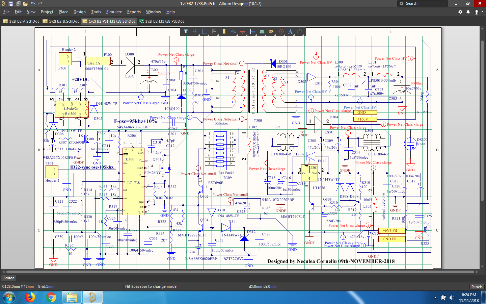
Task: Show hidden system tray icons
Action: point(435,298)
